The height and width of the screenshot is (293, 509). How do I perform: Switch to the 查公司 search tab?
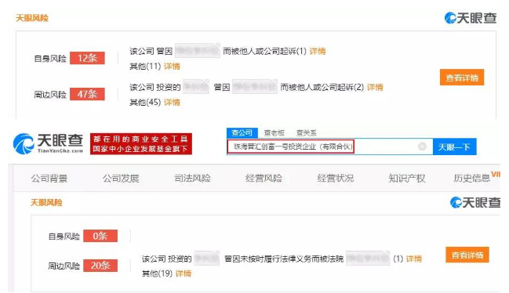coord(242,132)
